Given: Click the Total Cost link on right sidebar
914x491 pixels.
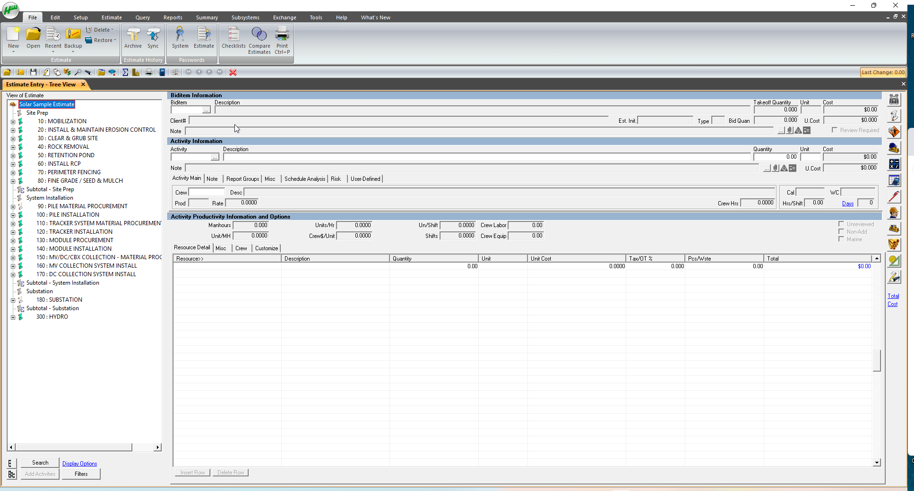Looking at the screenshot, I should coord(893,300).
